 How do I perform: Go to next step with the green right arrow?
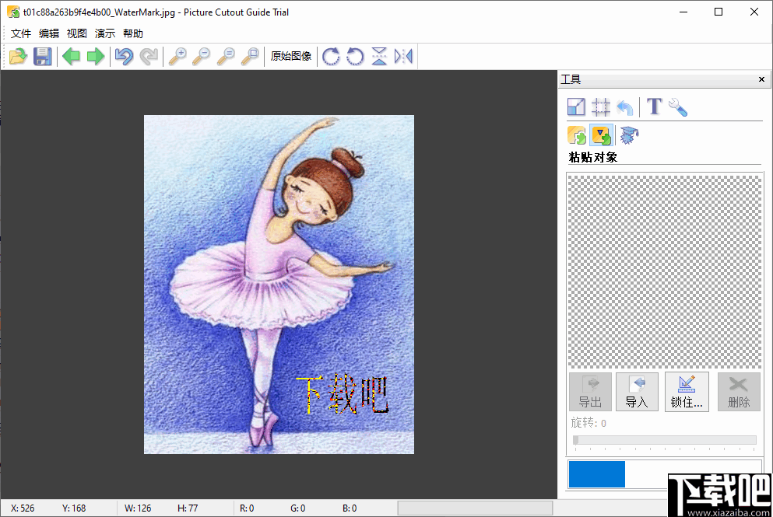pyautogui.click(x=96, y=56)
